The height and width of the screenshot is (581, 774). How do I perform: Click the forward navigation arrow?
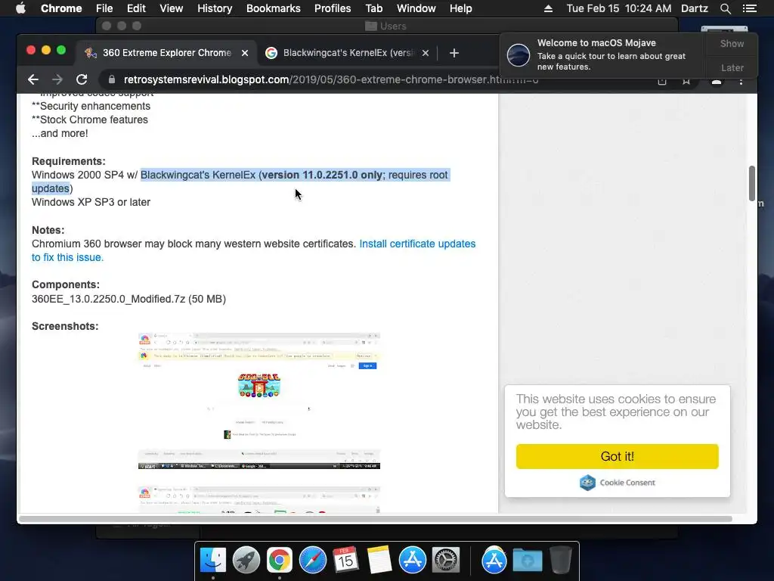click(57, 79)
